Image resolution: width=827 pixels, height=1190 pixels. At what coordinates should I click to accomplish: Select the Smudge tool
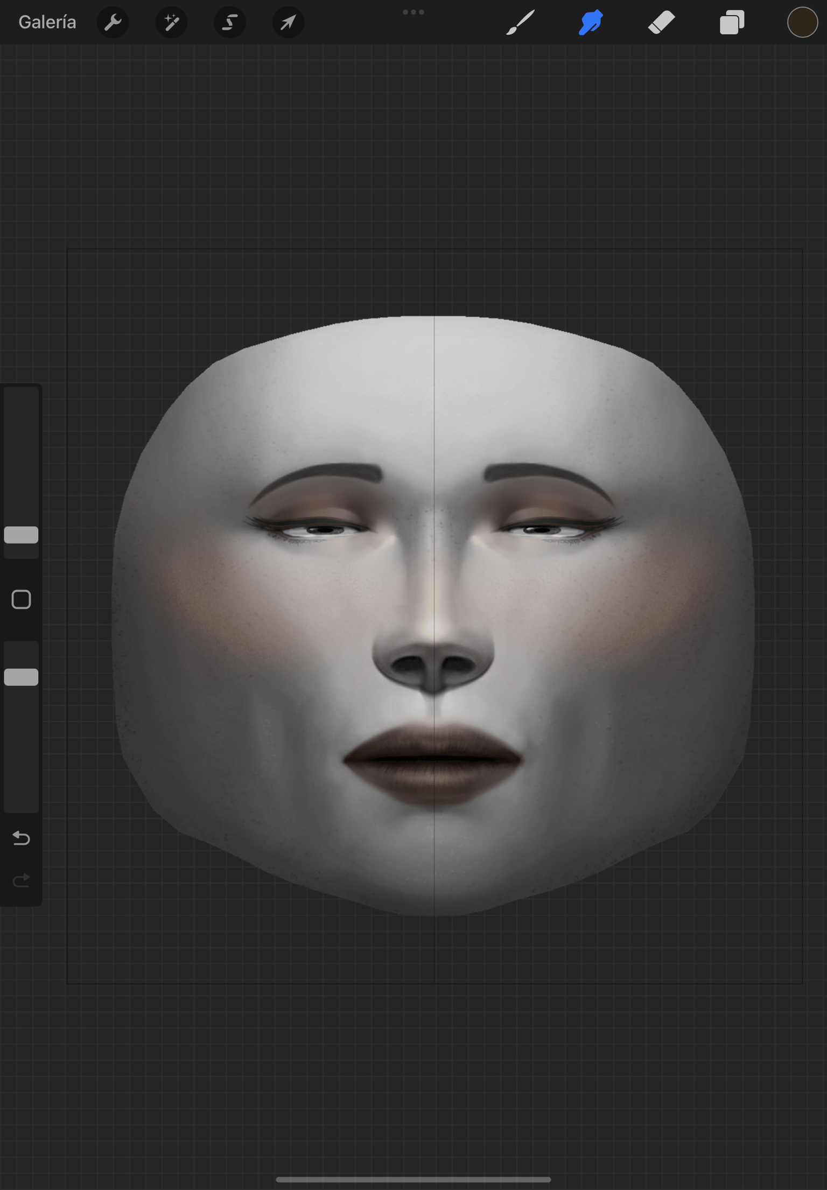tap(591, 23)
